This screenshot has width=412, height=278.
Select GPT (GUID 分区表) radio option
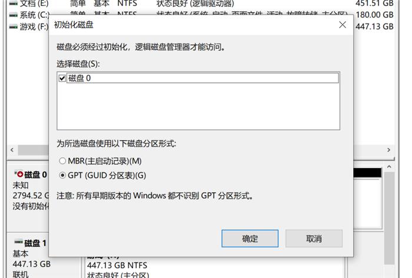pos(62,175)
